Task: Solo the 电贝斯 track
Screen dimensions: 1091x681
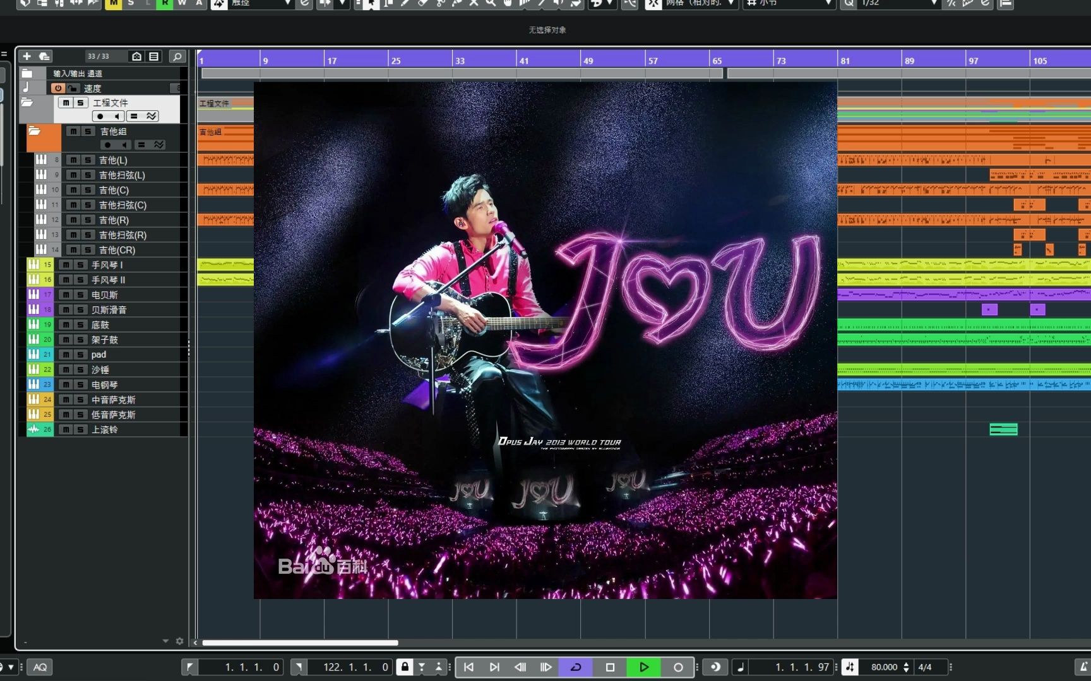Action: (80, 294)
